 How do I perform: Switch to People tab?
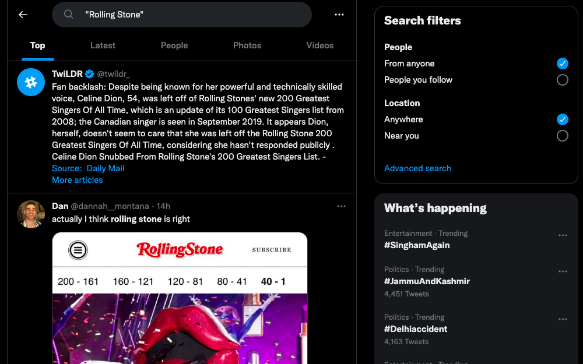tap(174, 45)
